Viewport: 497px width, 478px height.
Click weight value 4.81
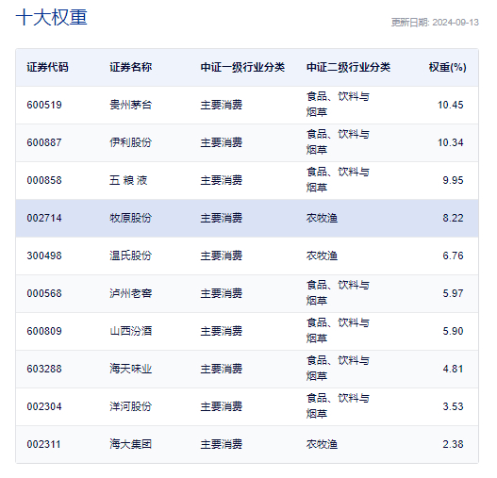tap(453, 369)
